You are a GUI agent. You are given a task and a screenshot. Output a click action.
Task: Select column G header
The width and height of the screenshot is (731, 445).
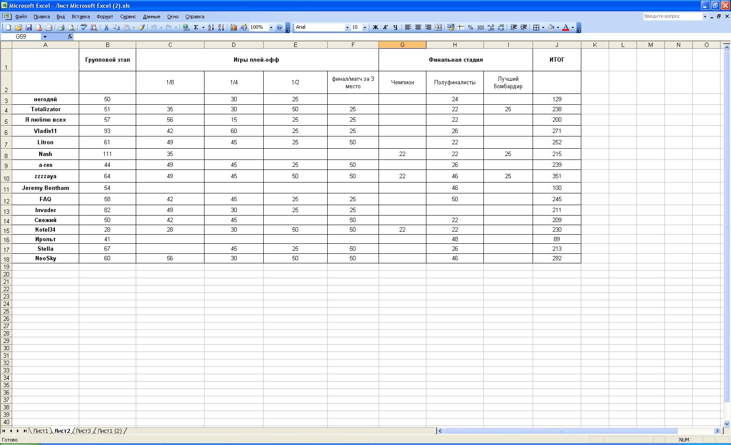pos(402,45)
